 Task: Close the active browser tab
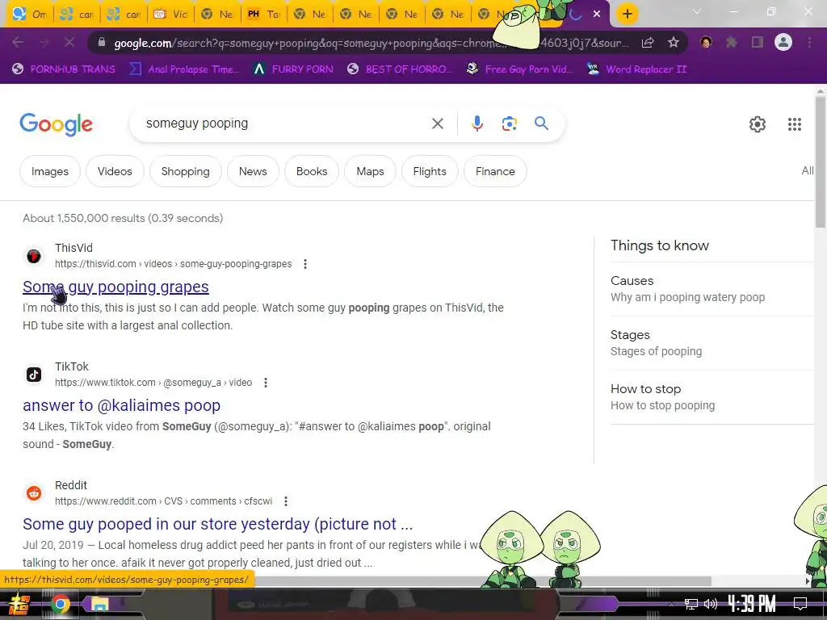597,14
